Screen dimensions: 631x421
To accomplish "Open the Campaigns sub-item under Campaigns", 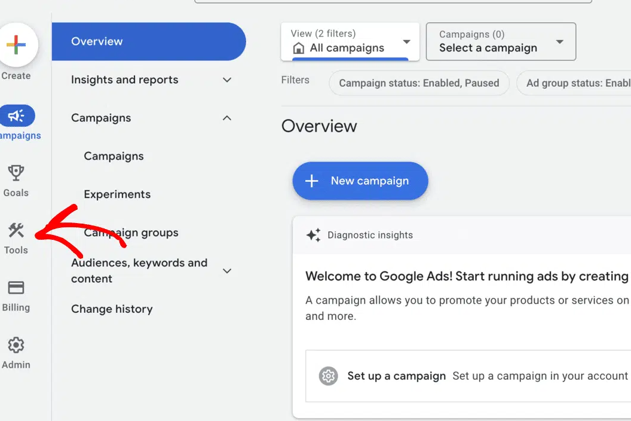I will [x=114, y=156].
